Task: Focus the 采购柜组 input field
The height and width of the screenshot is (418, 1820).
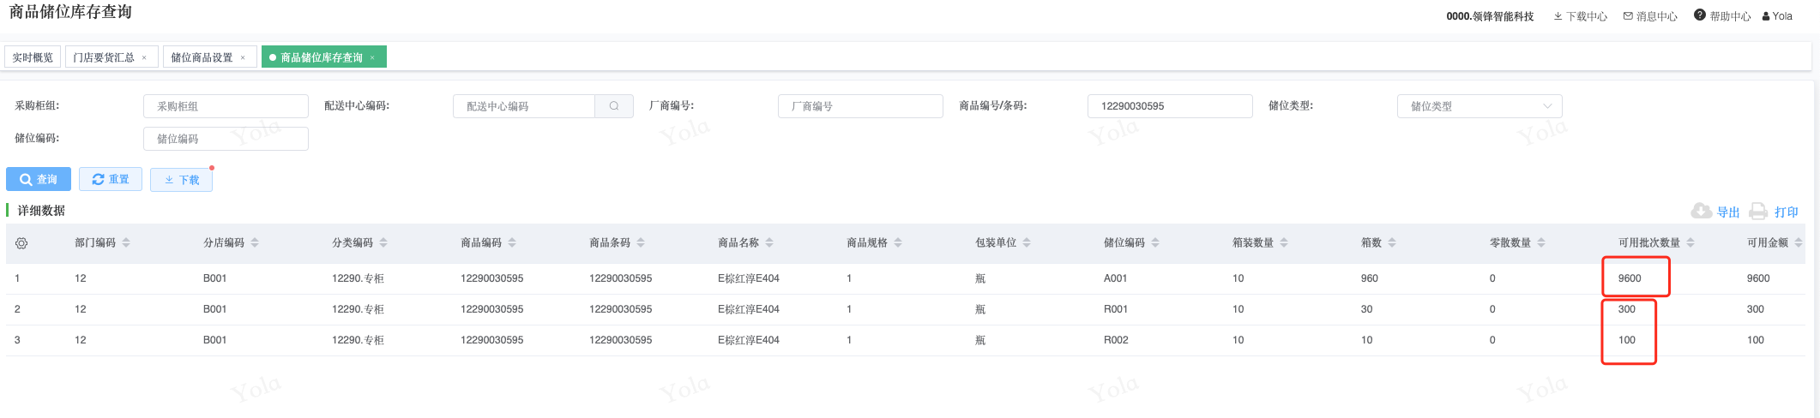Action: pos(226,106)
